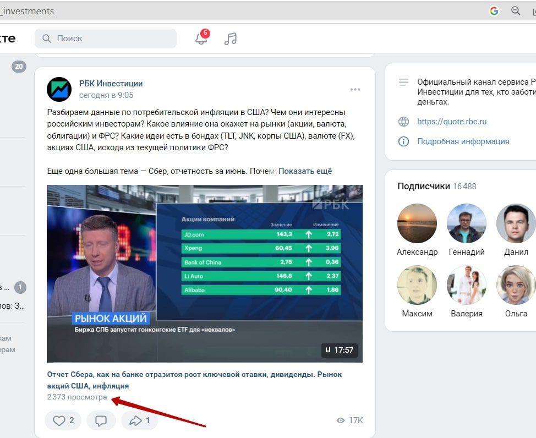536x438 pixels.
Task: Click the description lines icon
Action: coord(404,82)
